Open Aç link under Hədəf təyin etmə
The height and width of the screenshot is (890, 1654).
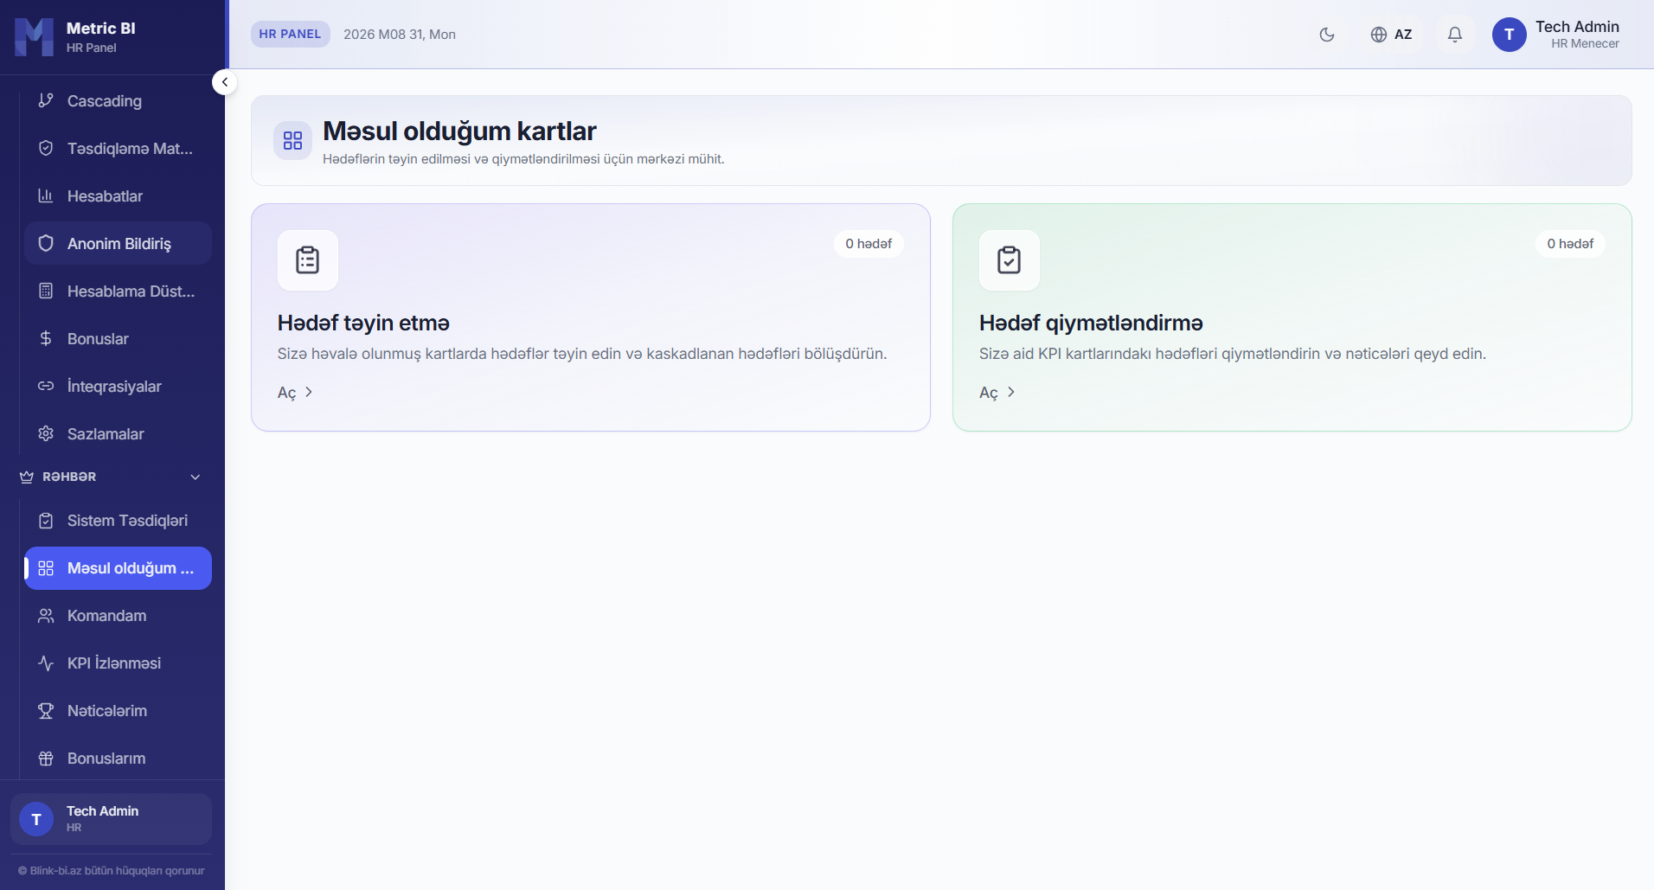point(295,393)
